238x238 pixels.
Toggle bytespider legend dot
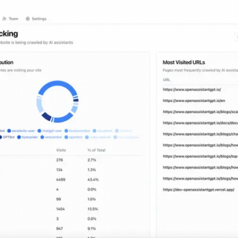click(19, 137)
